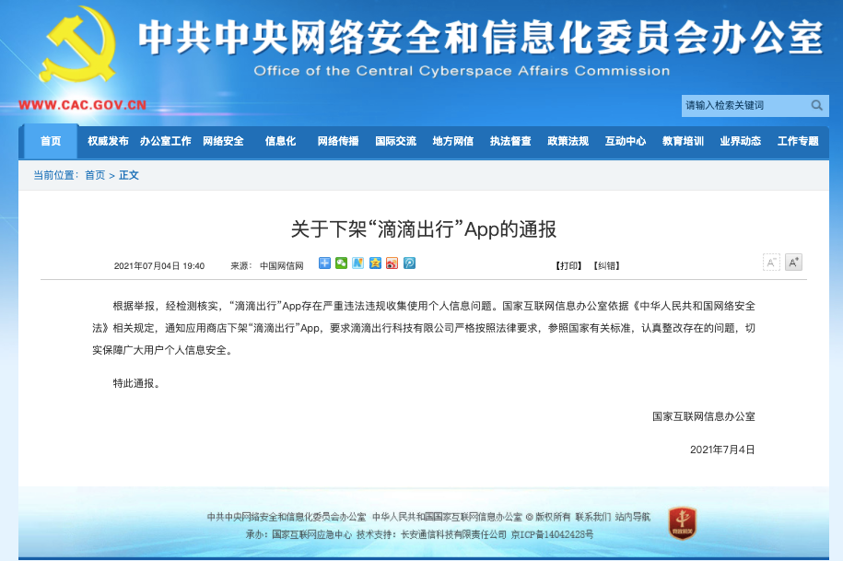Click the CAC emblem logo in the header
This screenshot has width=843, height=561.
[78, 44]
